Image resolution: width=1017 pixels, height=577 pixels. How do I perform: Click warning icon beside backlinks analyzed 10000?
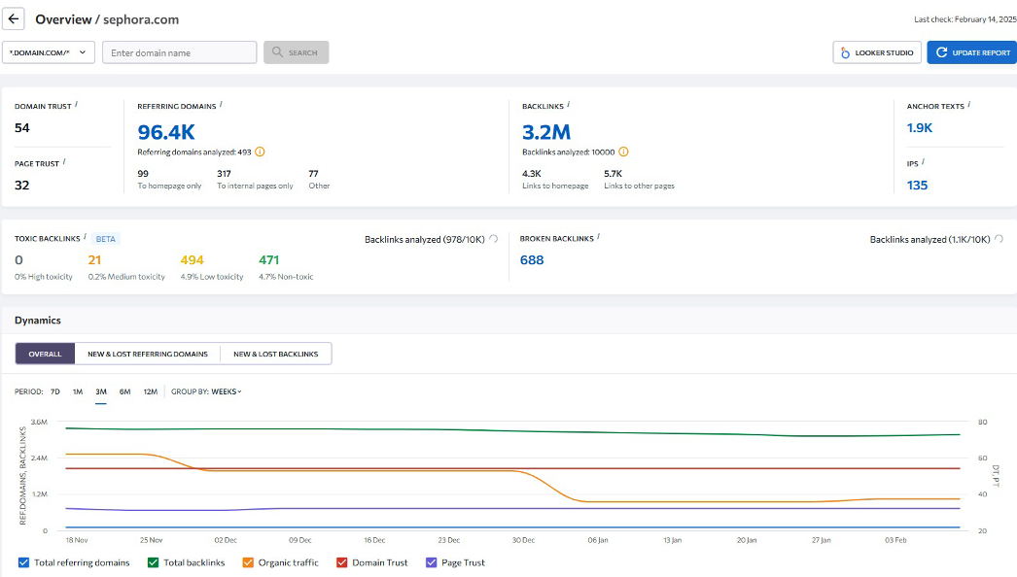(623, 152)
